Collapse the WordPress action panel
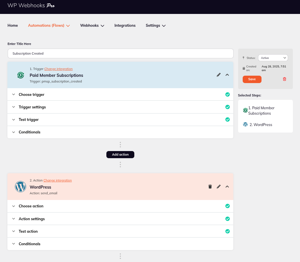The image size is (300, 262). tap(227, 186)
